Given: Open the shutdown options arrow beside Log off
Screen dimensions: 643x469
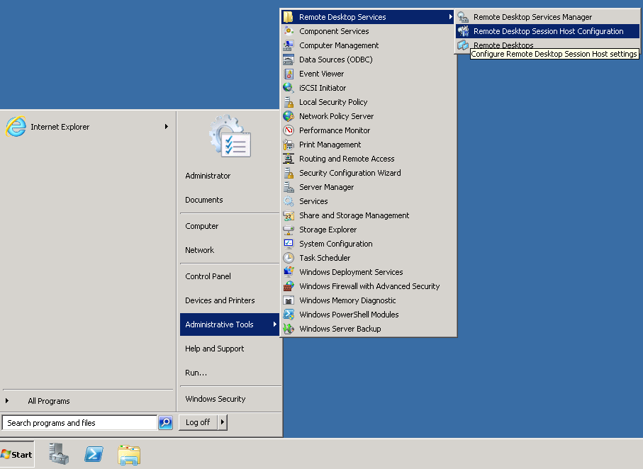Looking at the screenshot, I should pos(223,422).
